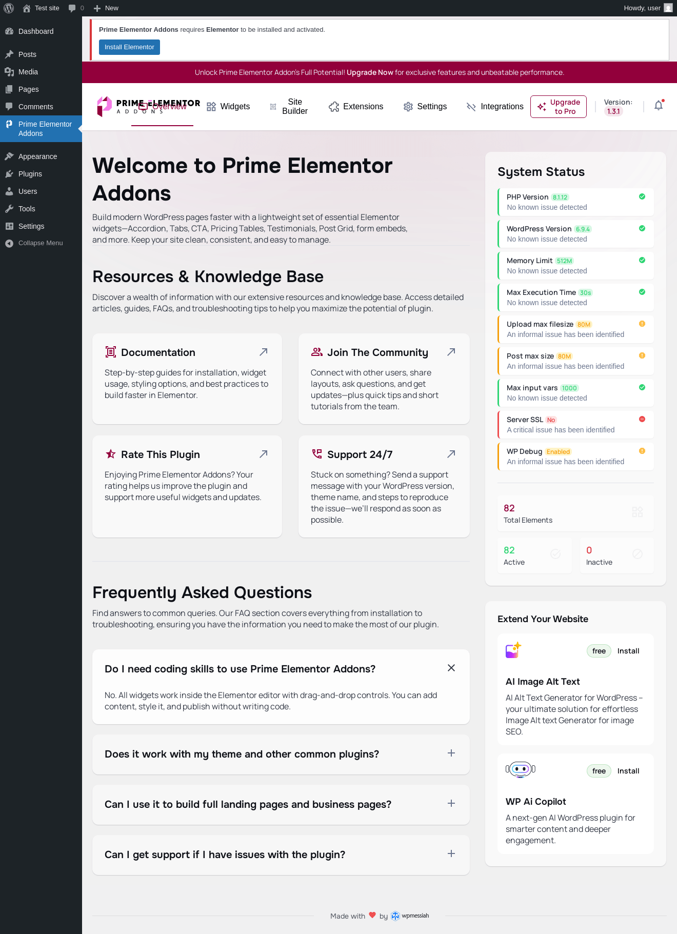677x934 pixels.
Task: Expand the get support FAQ question
Action: click(451, 853)
